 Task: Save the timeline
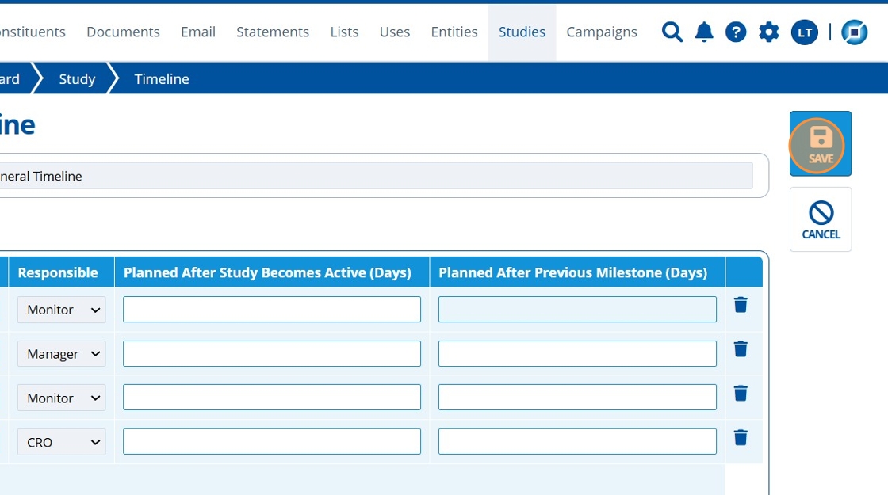pyautogui.click(x=821, y=143)
